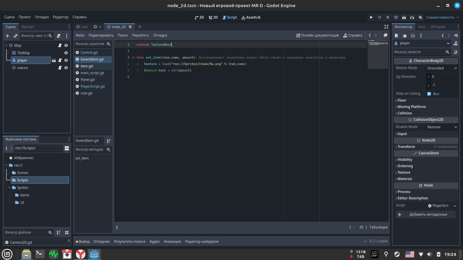
Task: Click the Remote Debug monitor icon
Action: [x=396, y=17]
